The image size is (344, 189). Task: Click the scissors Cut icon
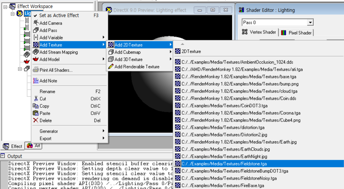coord(36,99)
